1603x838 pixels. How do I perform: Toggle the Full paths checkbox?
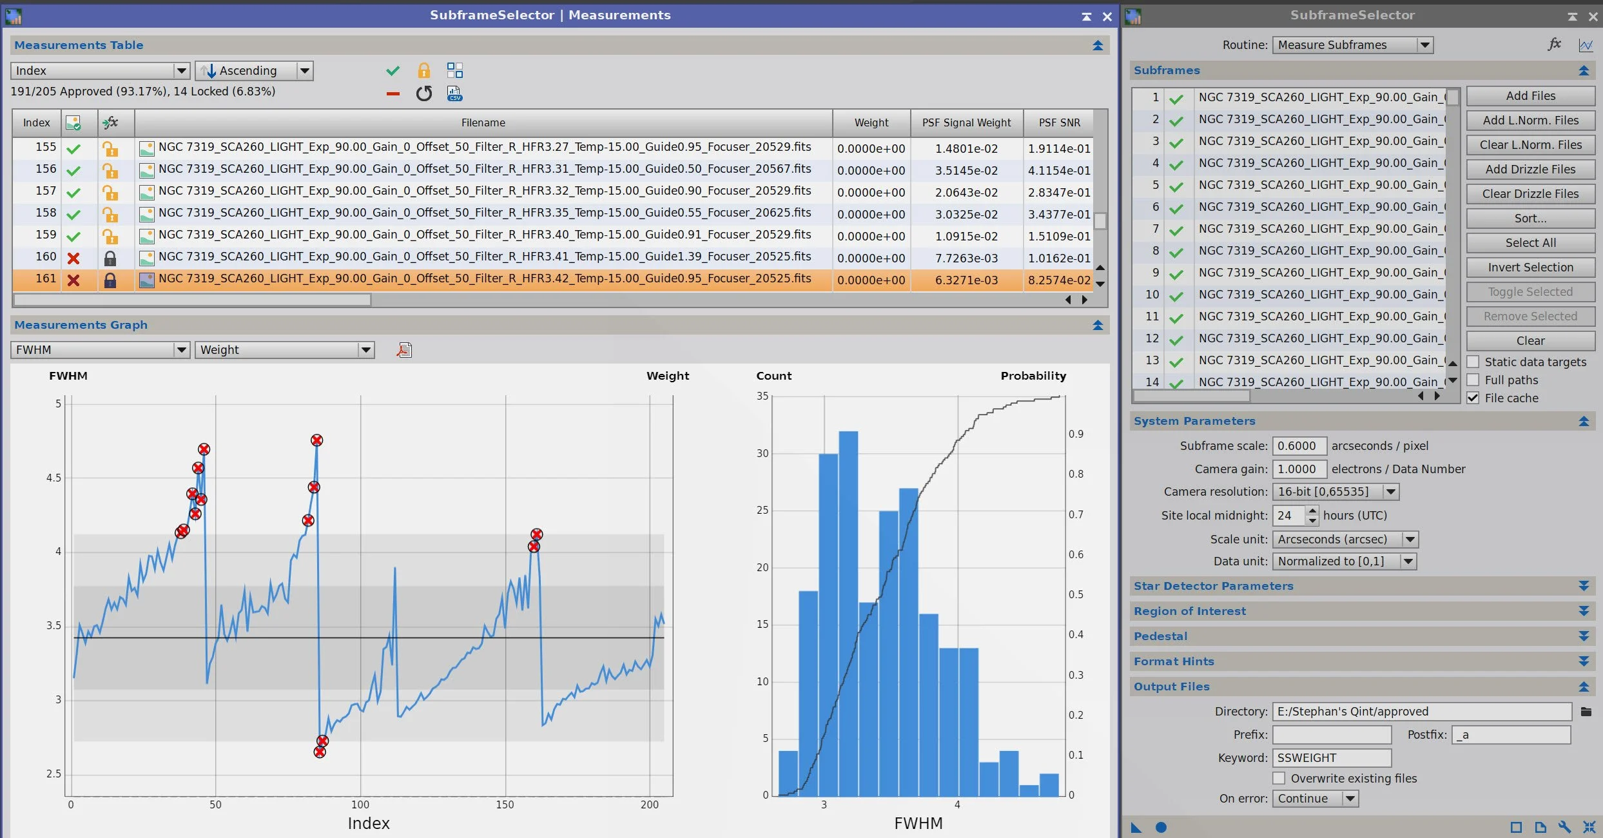[x=1473, y=380]
